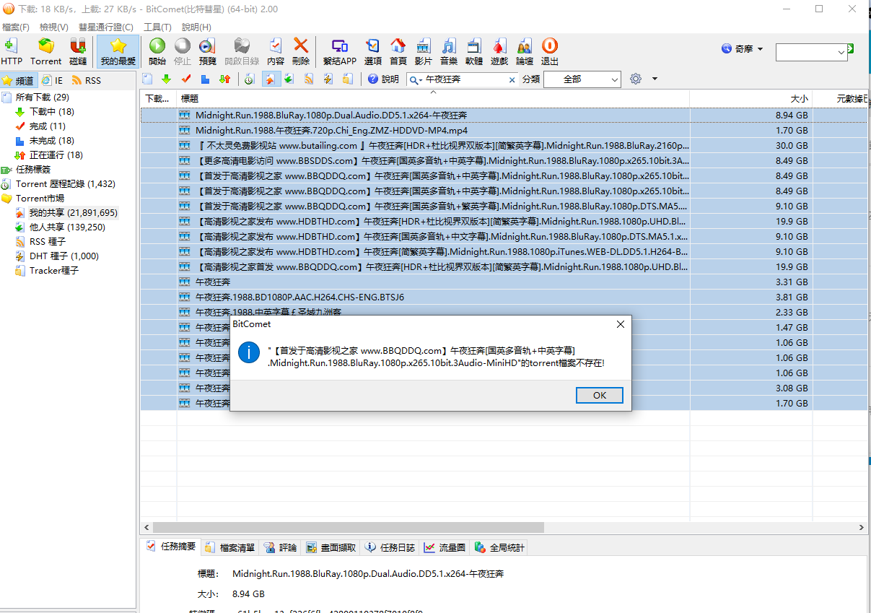Open the 遊戲 games icon
Viewport: 871px width, 613px height.
499,52
